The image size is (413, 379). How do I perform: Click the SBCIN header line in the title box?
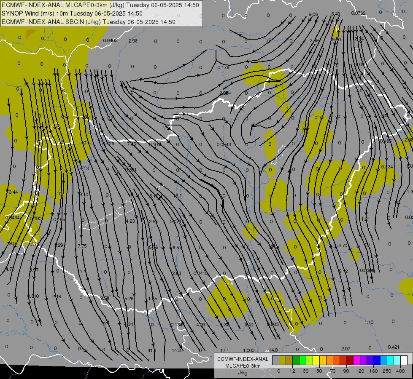(89, 22)
